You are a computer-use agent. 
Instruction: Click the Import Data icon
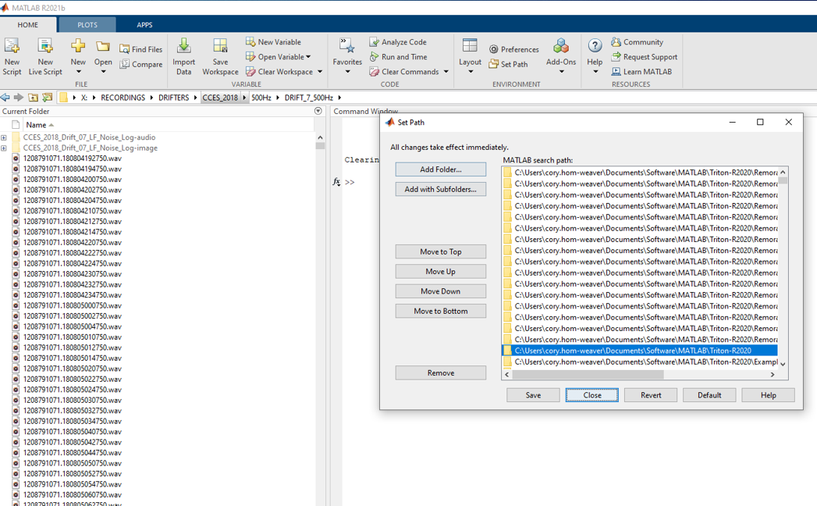pyautogui.click(x=183, y=48)
